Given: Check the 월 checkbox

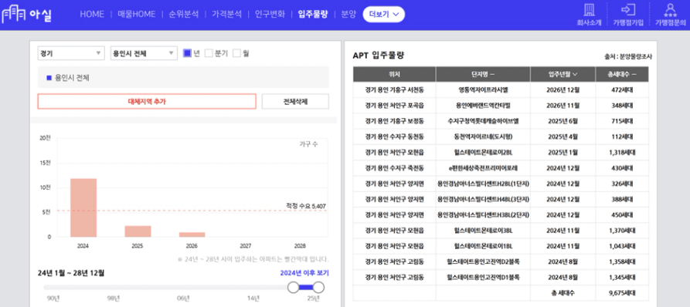Looking at the screenshot, I should 236,53.
